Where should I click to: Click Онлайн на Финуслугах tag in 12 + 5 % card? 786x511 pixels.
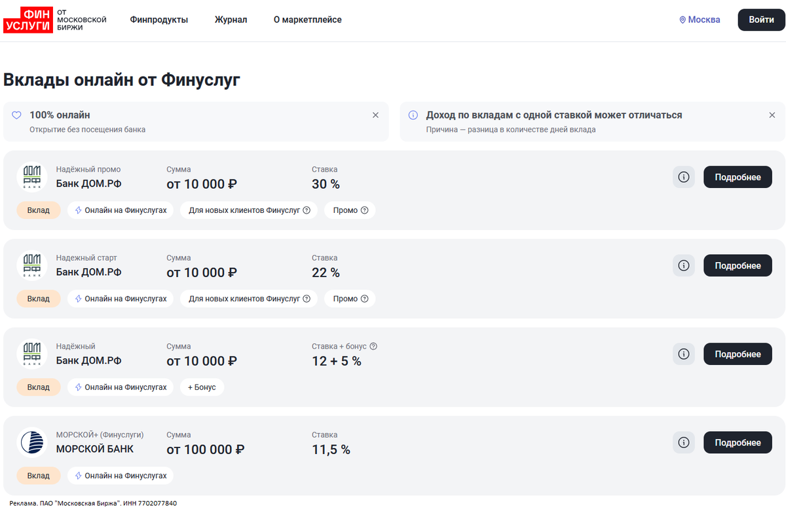coord(121,387)
